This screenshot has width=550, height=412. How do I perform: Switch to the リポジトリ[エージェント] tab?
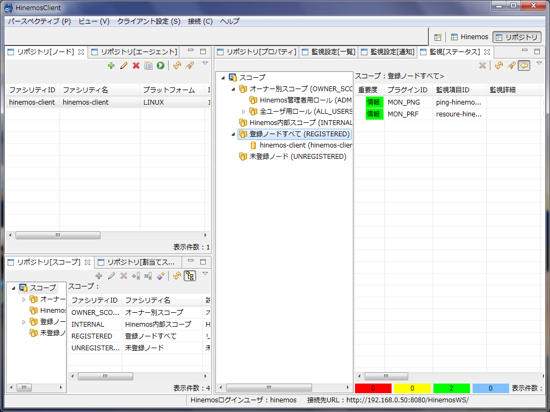[x=134, y=52]
